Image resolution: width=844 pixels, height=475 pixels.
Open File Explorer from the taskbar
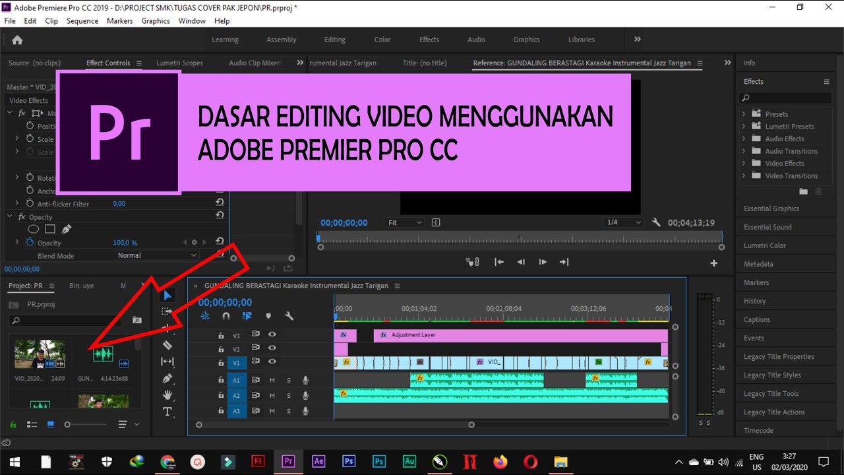point(560,461)
